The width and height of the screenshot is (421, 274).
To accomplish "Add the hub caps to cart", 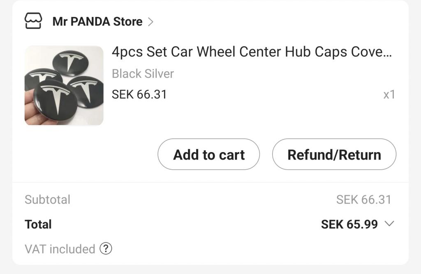I will pos(208,154).
